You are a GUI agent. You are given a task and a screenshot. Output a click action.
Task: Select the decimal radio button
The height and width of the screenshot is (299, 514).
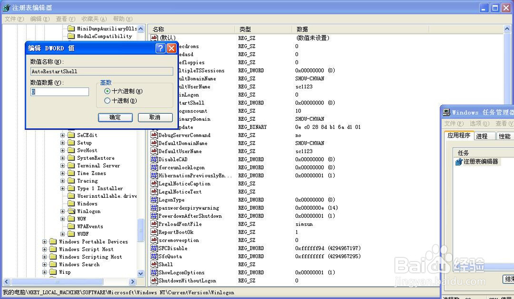107,101
